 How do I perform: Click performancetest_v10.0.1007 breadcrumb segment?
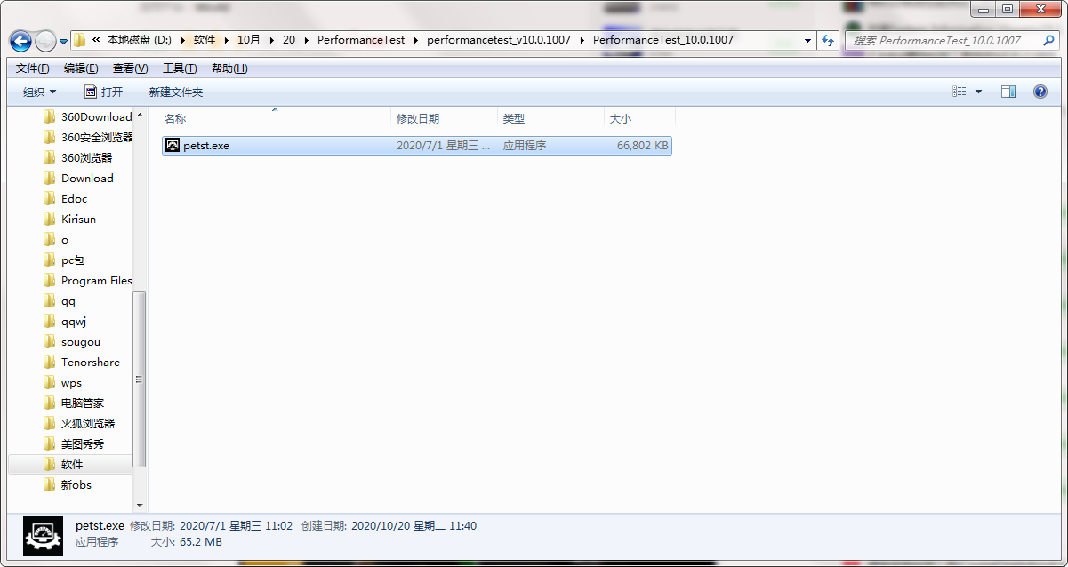tap(501, 40)
